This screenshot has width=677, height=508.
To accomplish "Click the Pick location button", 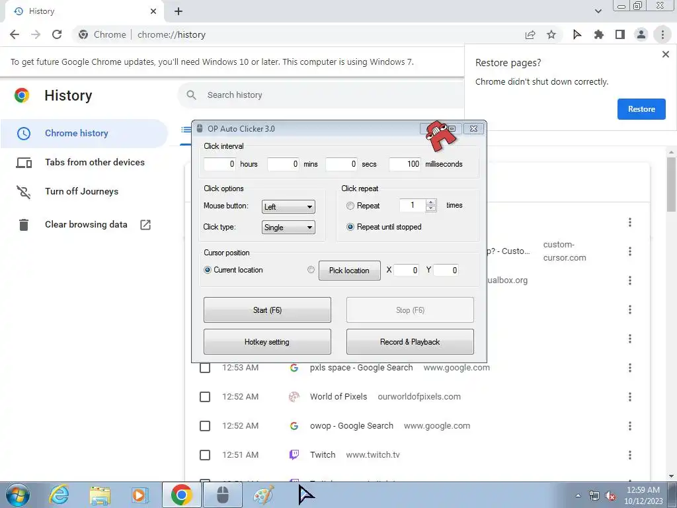I will point(349,271).
